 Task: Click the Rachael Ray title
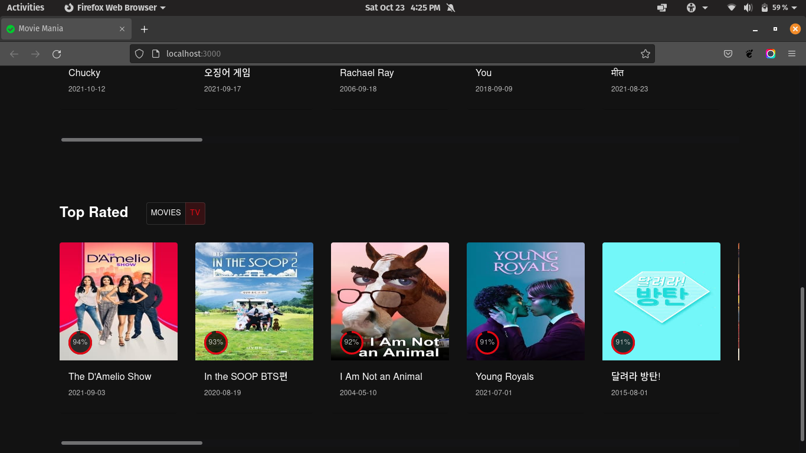point(367,73)
